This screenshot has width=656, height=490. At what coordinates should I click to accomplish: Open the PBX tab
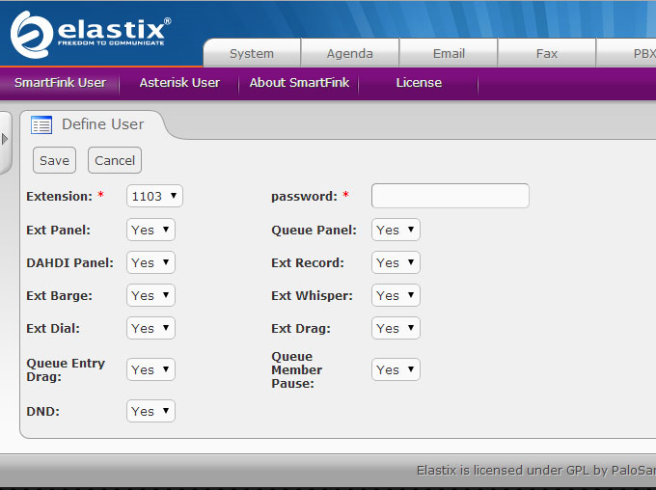[x=626, y=54]
